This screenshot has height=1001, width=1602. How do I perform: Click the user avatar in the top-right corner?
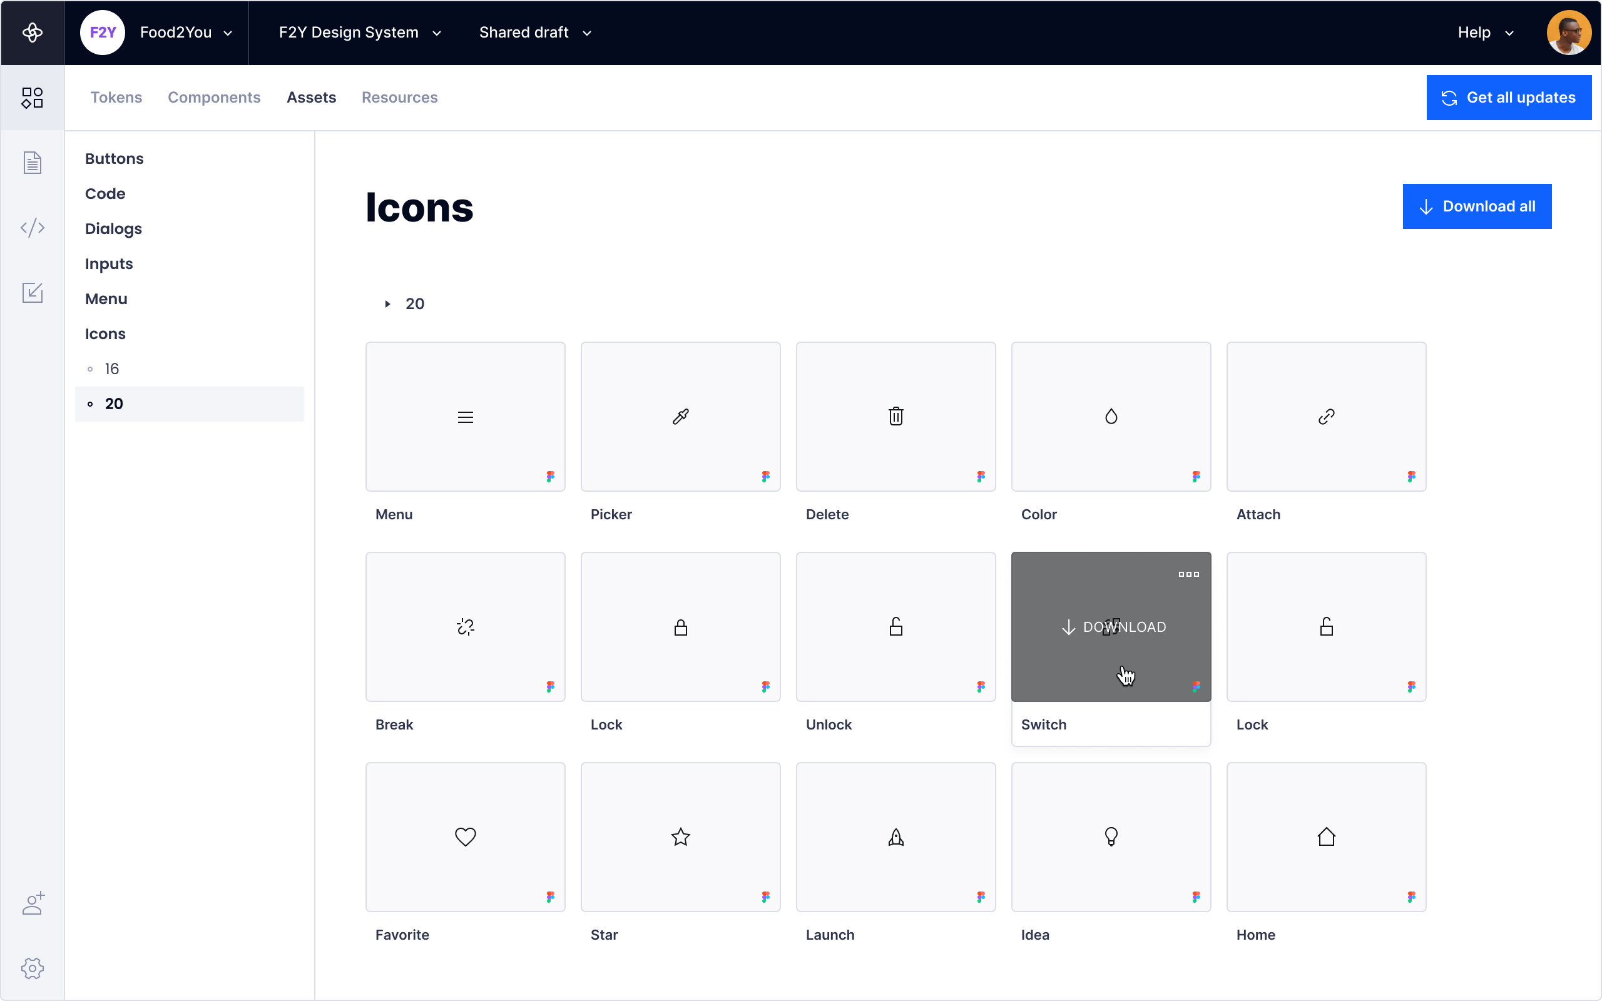click(x=1569, y=32)
